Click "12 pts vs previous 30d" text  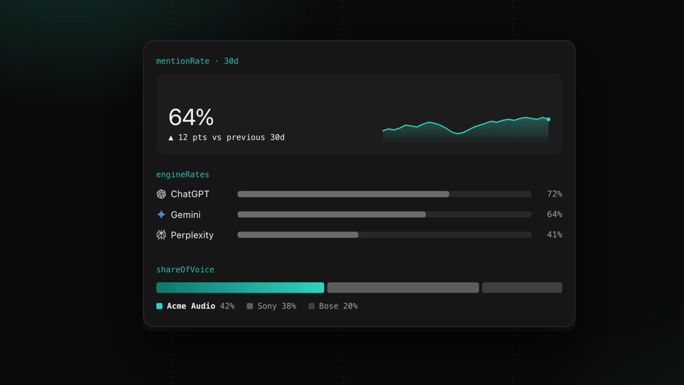(231, 137)
